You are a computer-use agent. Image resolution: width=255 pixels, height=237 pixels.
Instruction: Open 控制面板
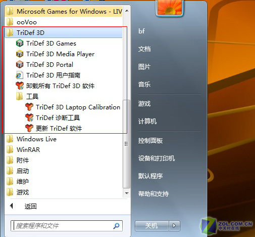point(150,140)
